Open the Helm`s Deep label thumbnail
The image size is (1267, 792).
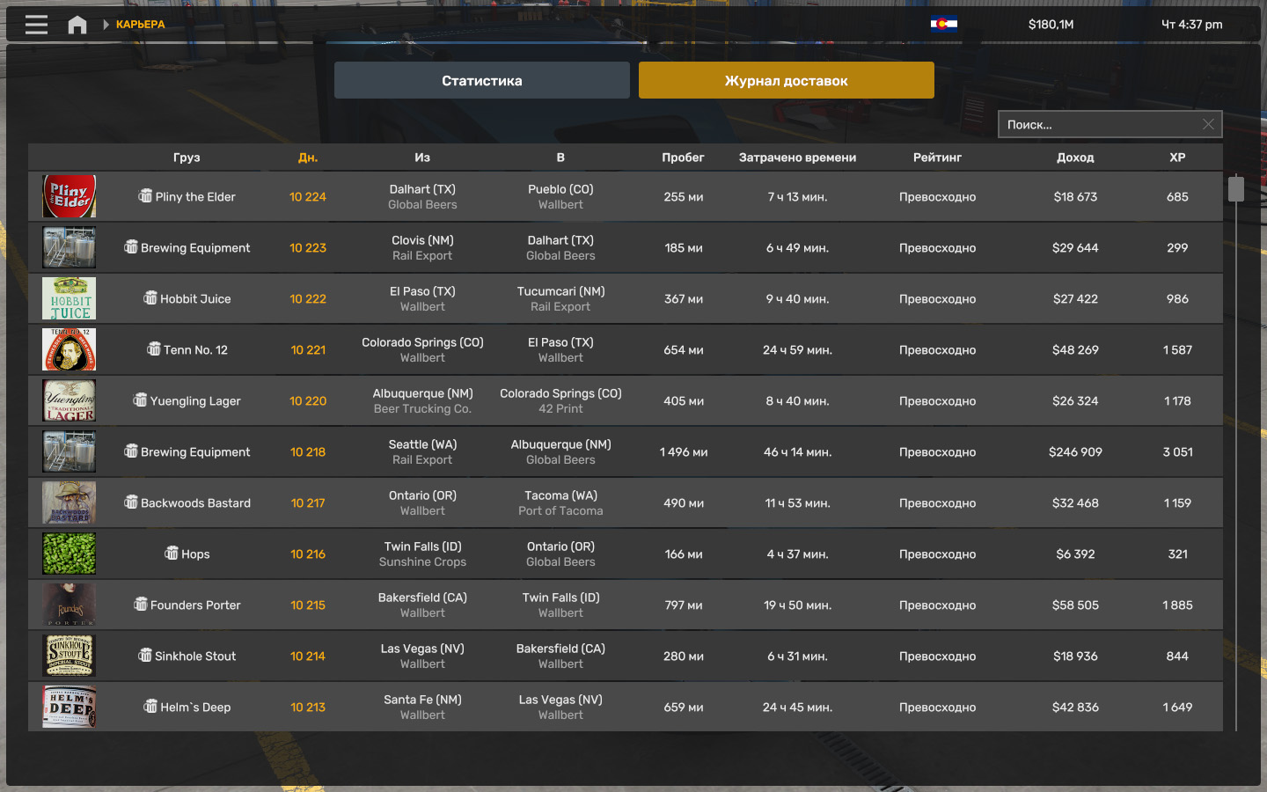[70, 707]
